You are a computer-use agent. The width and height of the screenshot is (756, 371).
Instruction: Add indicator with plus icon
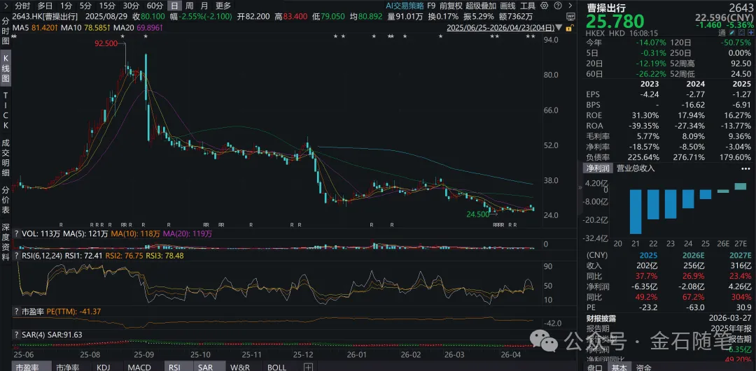[309, 367]
